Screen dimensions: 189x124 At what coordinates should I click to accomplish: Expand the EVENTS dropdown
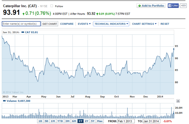click(x=84, y=24)
